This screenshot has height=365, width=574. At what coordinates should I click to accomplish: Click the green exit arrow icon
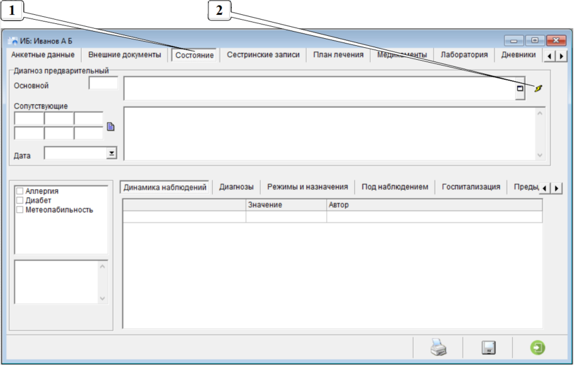[x=538, y=348]
